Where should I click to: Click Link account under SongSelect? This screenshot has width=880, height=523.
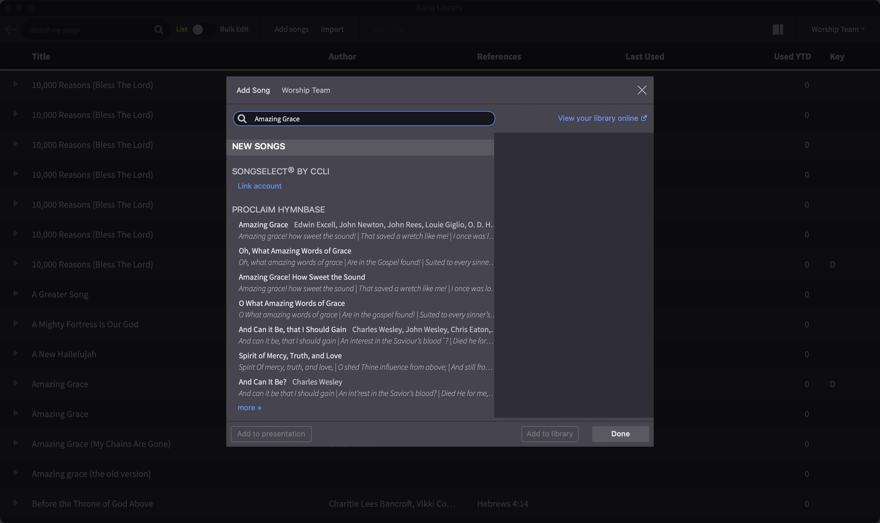[260, 186]
